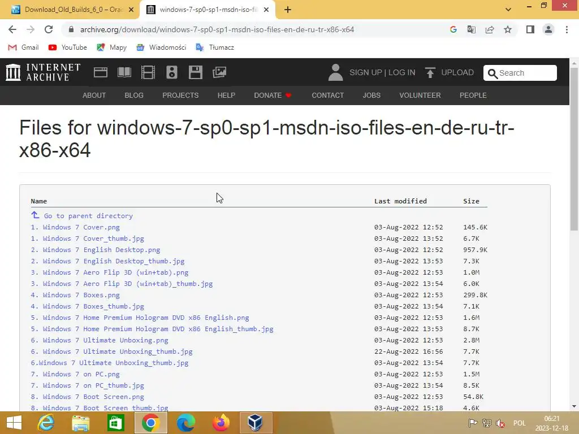
Task: Open the browser side panel
Action: (530, 29)
